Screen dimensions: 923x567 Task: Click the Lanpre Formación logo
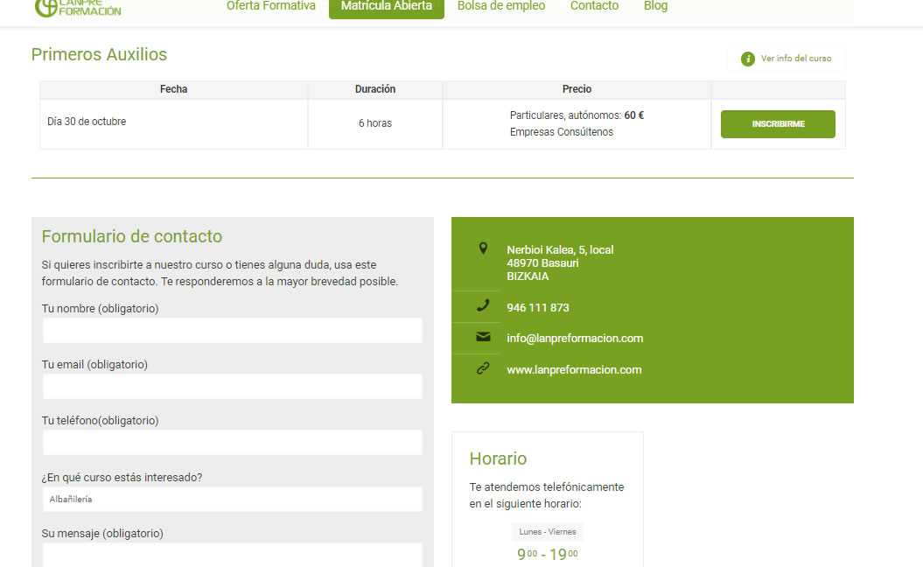pyautogui.click(x=78, y=8)
